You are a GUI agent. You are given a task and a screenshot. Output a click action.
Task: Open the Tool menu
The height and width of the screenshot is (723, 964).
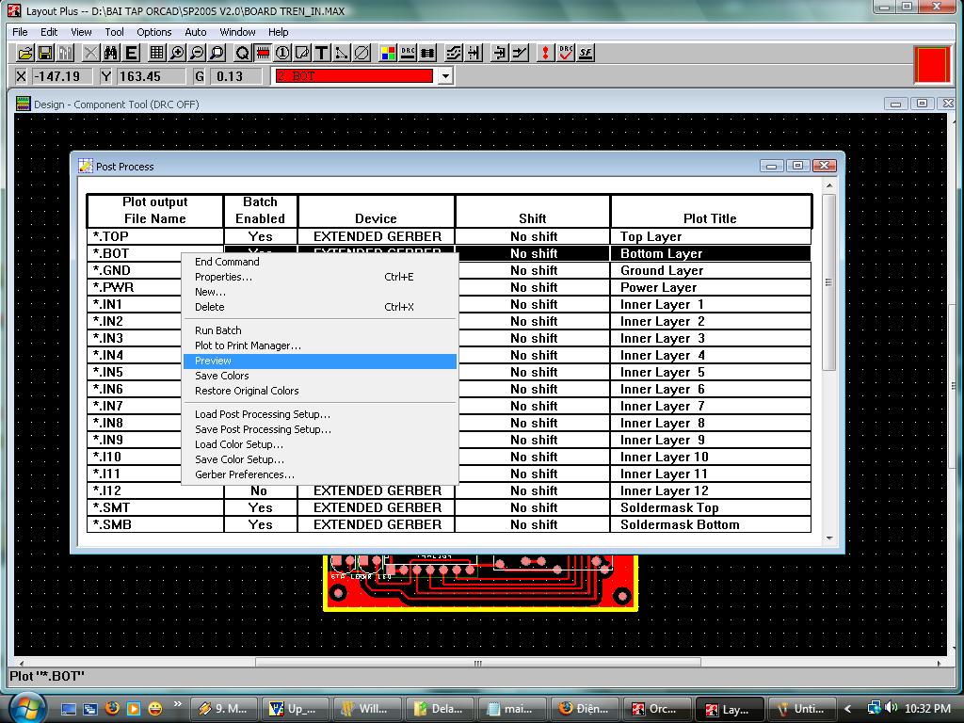(x=114, y=32)
